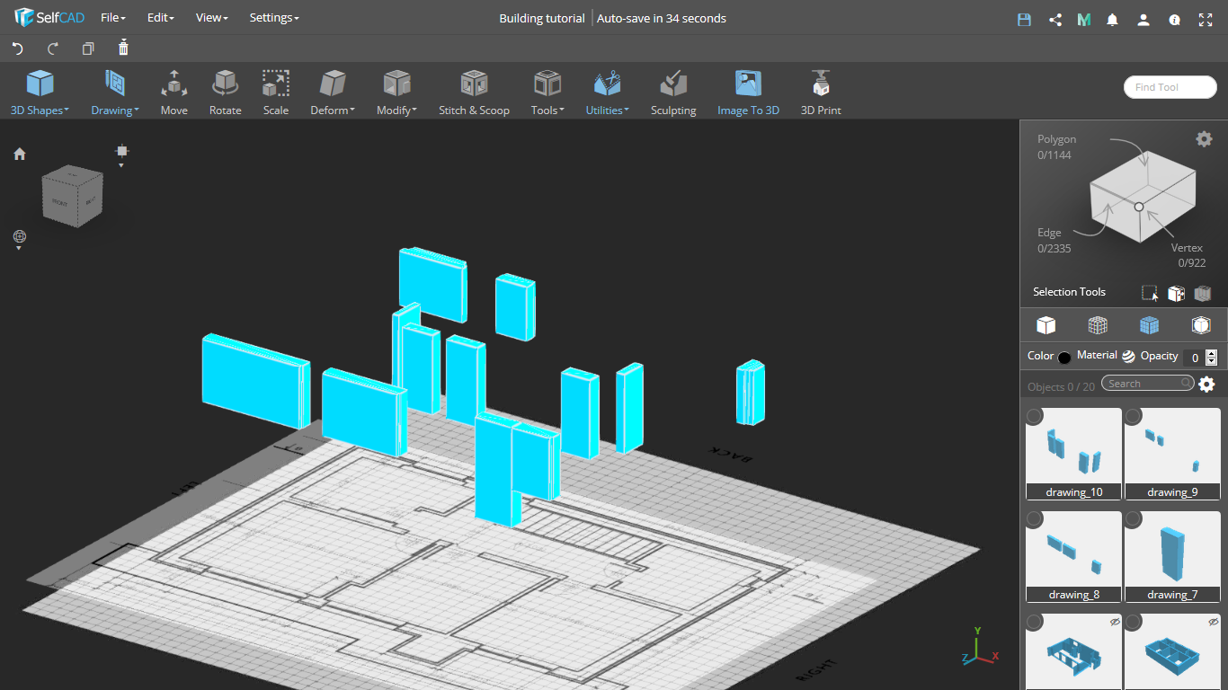Open the Deform tool
The width and height of the screenshot is (1228, 690).
[333, 93]
